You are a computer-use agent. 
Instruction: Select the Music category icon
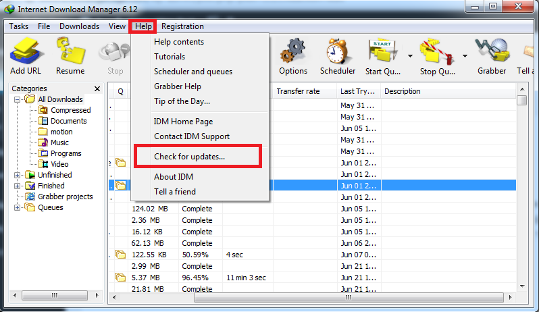click(43, 142)
